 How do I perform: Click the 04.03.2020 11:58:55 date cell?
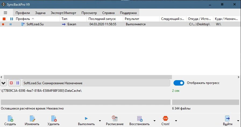103,24
